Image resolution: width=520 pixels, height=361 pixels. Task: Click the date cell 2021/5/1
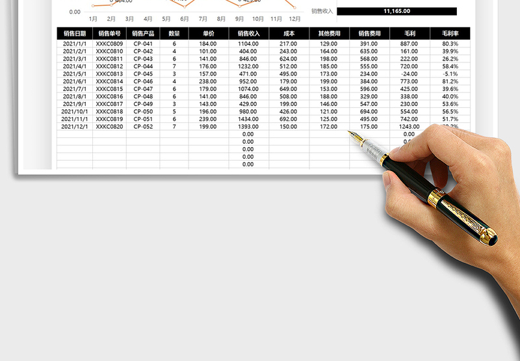click(x=75, y=74)
